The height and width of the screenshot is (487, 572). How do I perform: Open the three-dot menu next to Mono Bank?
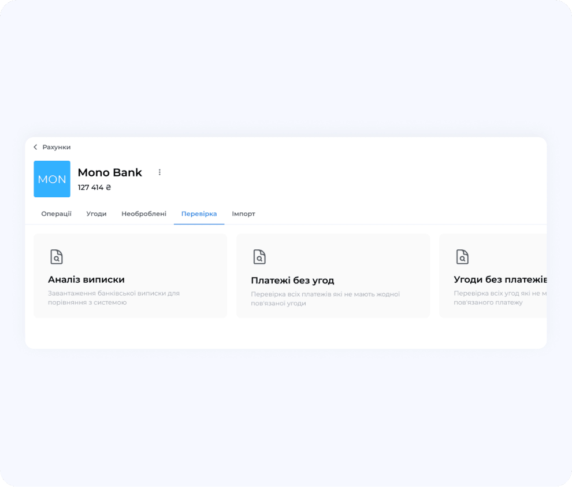pyautogui.click(x=160, y=172)
